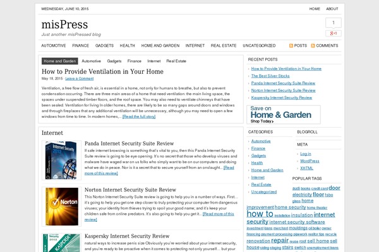Open the About link in top bar
This screenshot has height=252, width=379.
click(332, 9)
